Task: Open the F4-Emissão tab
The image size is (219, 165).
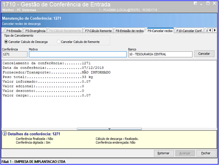Action: (x=14, y=31)
